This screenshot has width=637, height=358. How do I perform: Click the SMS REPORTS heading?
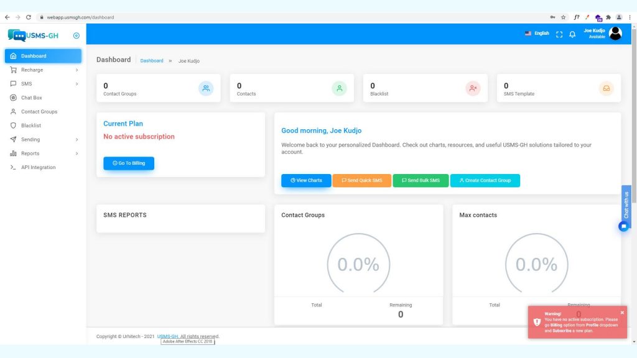(124, 215)
